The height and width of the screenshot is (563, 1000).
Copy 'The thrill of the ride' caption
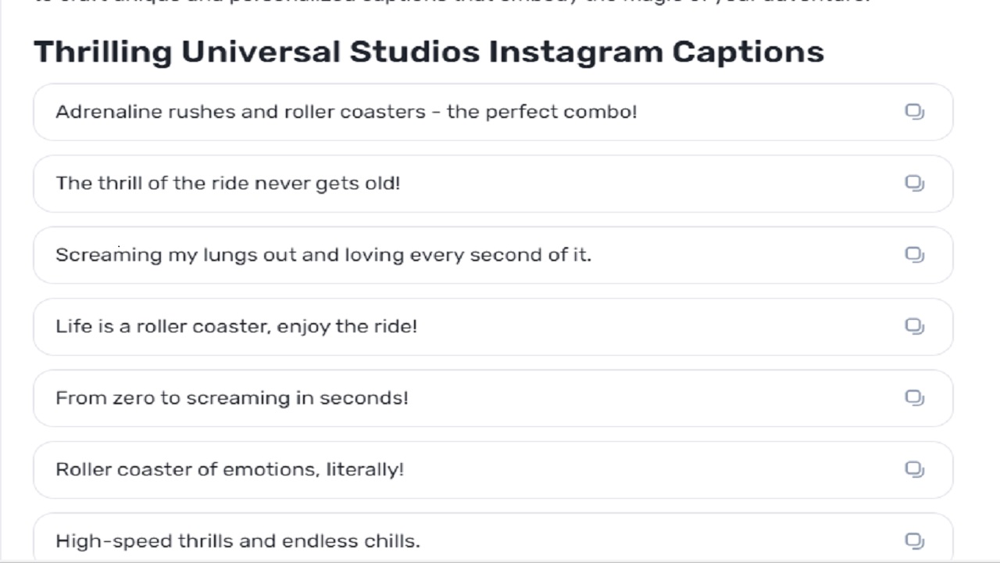click(914, 183)
